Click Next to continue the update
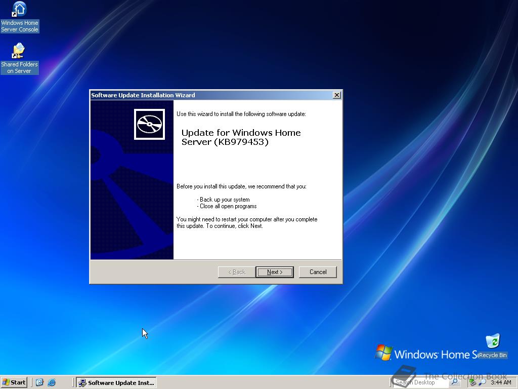The image size is (518, 389). [x=275, y=272]
